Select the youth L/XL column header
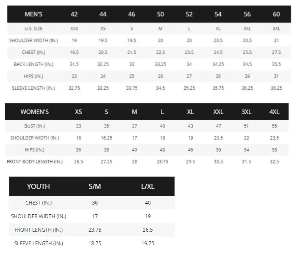Screen dimensions: 297x263 [148, 186]
